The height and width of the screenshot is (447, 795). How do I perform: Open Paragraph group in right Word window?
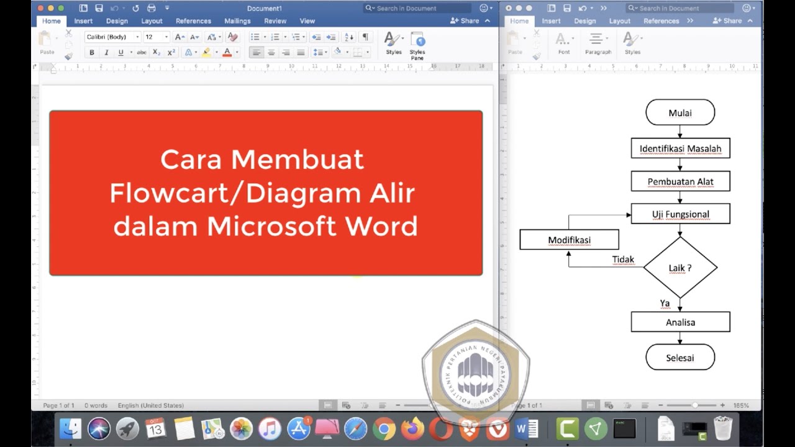point(598,43)
